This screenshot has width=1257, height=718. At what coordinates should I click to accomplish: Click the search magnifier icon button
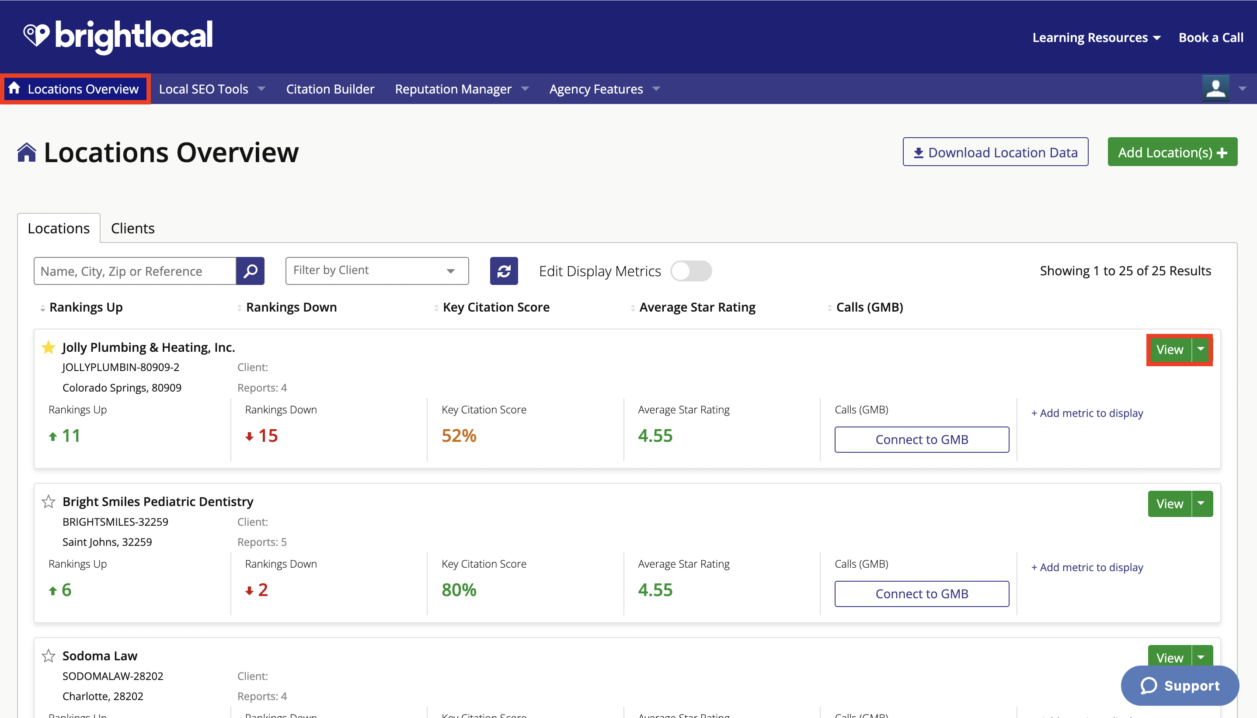pyautogui.click(x=250, y=271)
